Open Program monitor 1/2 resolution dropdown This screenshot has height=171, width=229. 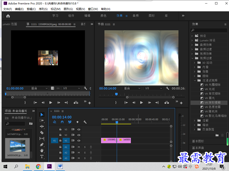tap(153, 88)
